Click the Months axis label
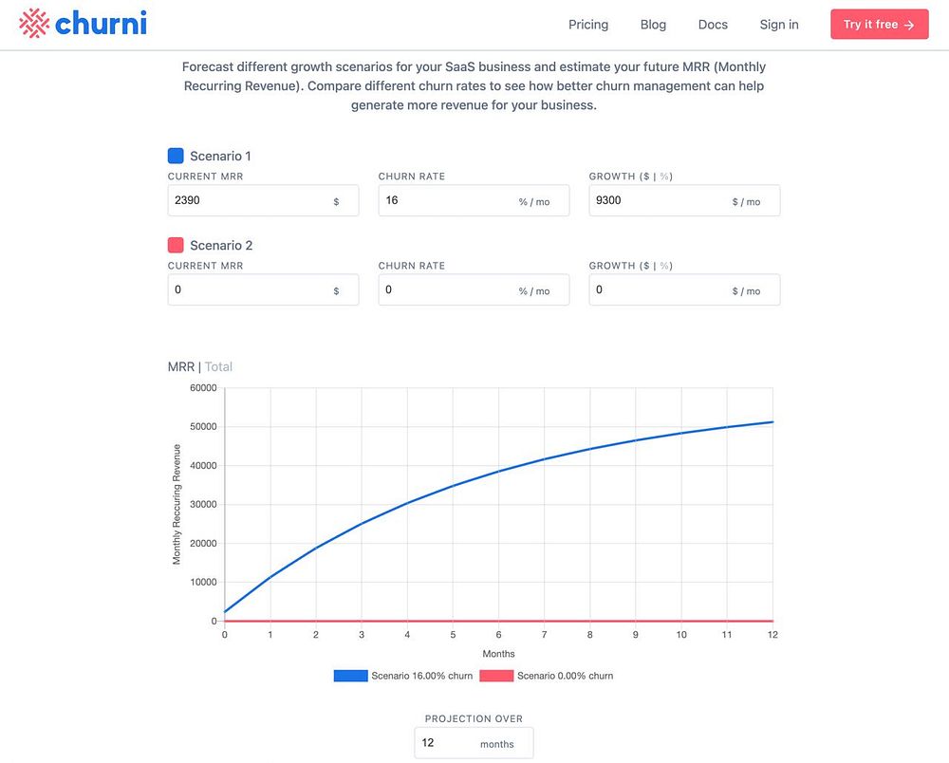The image size is (949, 763). point(498,654)
